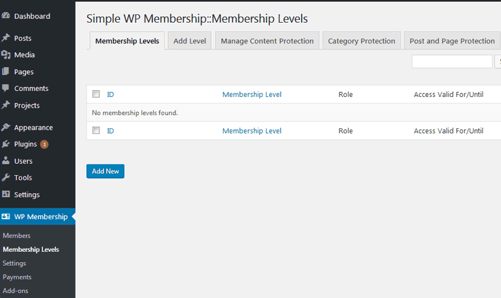Sort by ID in the header row

click(110, 94)
